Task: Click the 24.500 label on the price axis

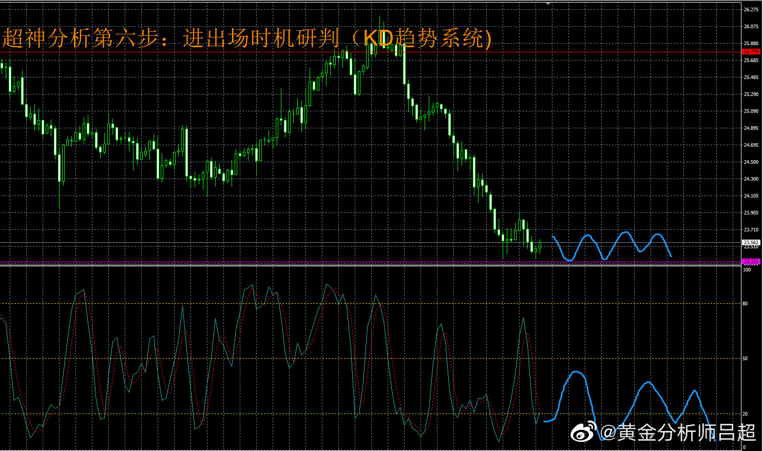Action: 751,162
